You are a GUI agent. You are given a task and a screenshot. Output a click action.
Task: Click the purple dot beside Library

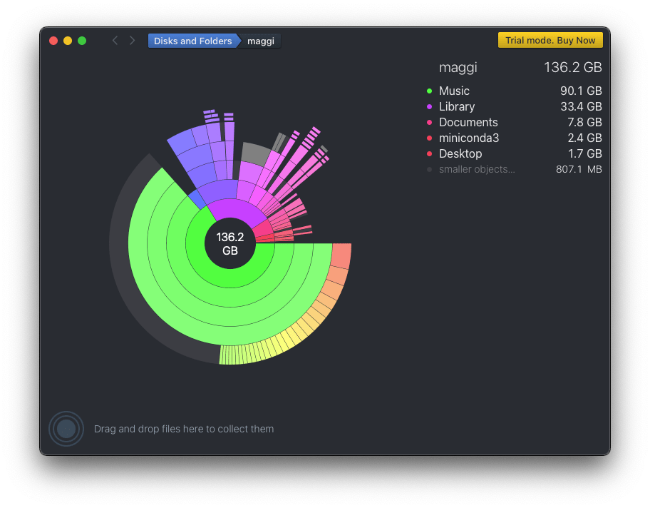(429, 107)
